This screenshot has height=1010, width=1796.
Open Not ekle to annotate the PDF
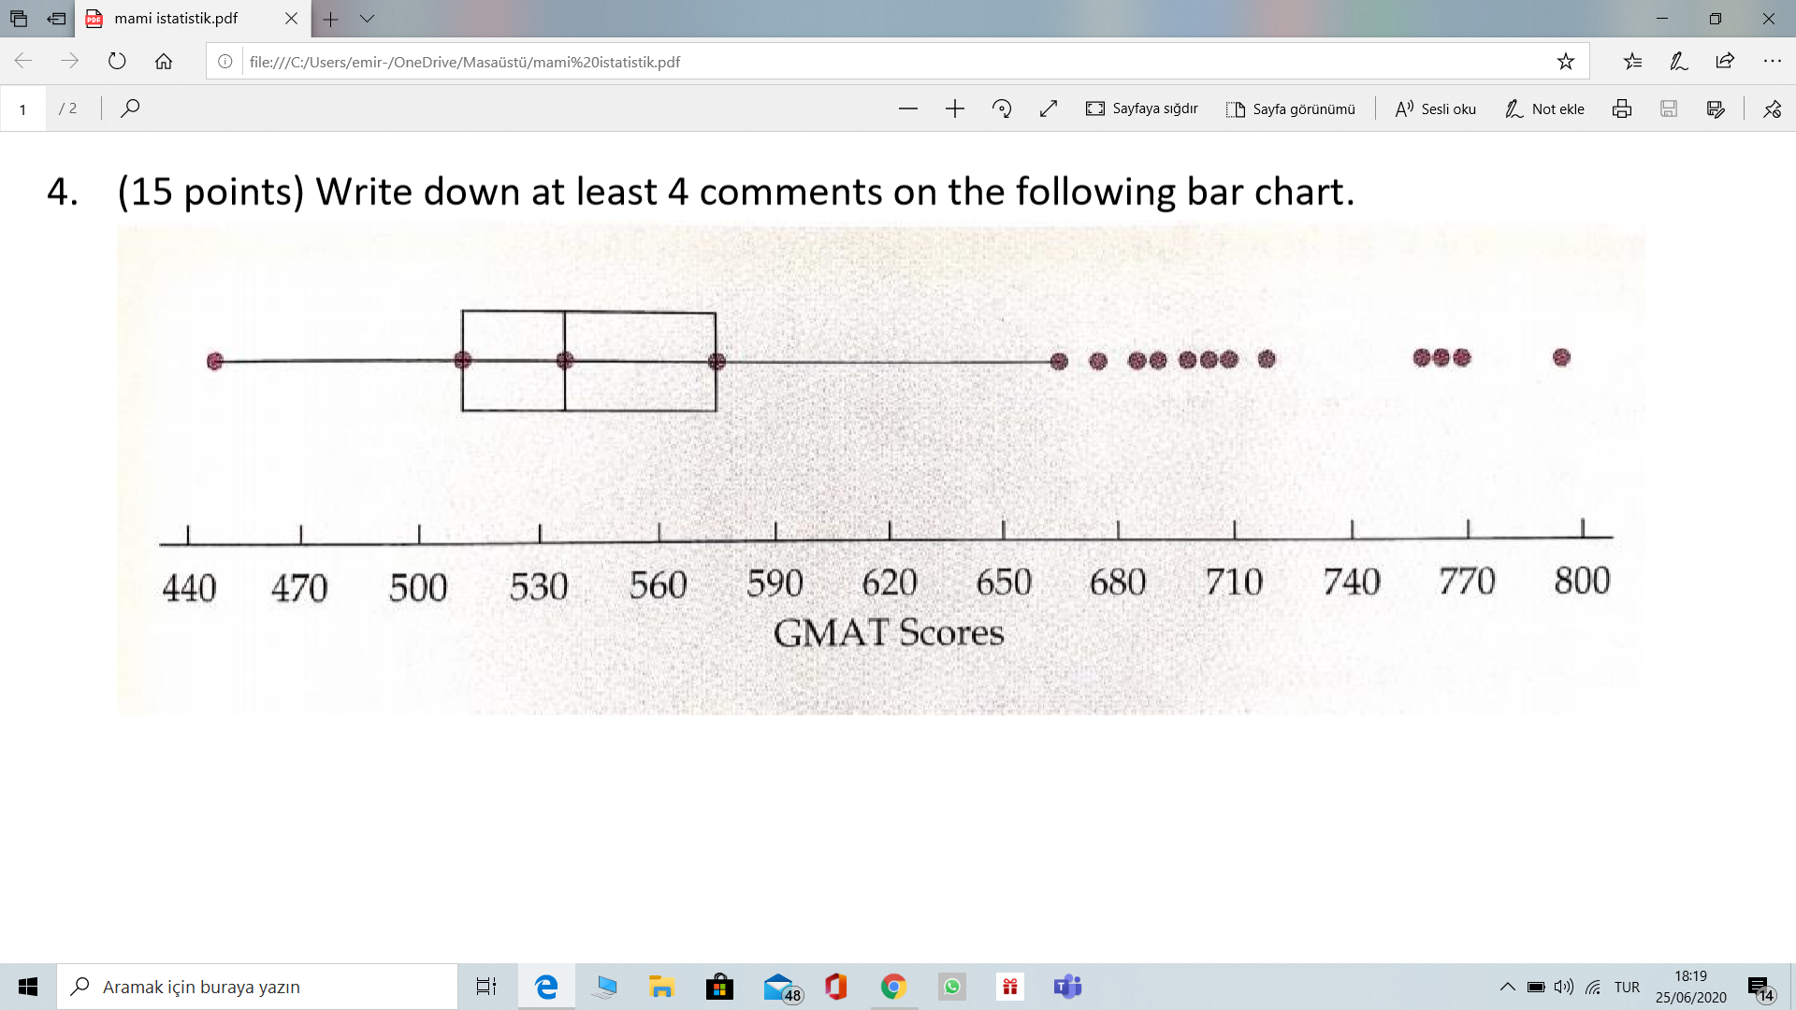(1543, 108)
